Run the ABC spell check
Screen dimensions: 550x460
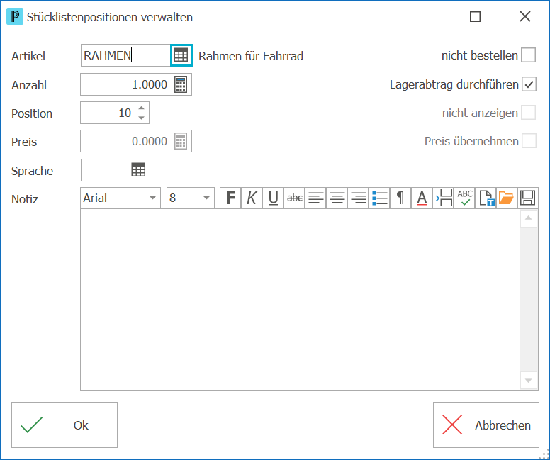[464, 198]
